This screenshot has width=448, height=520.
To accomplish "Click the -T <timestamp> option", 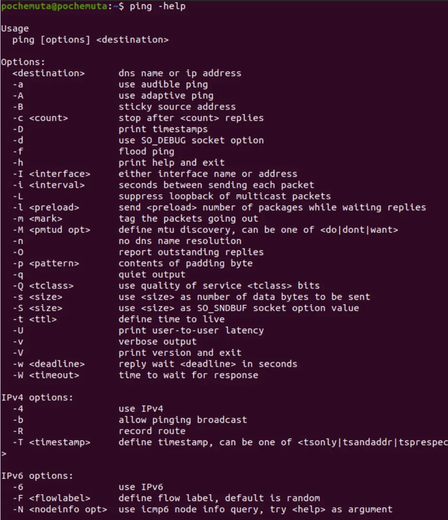I will tap(51, 442).
